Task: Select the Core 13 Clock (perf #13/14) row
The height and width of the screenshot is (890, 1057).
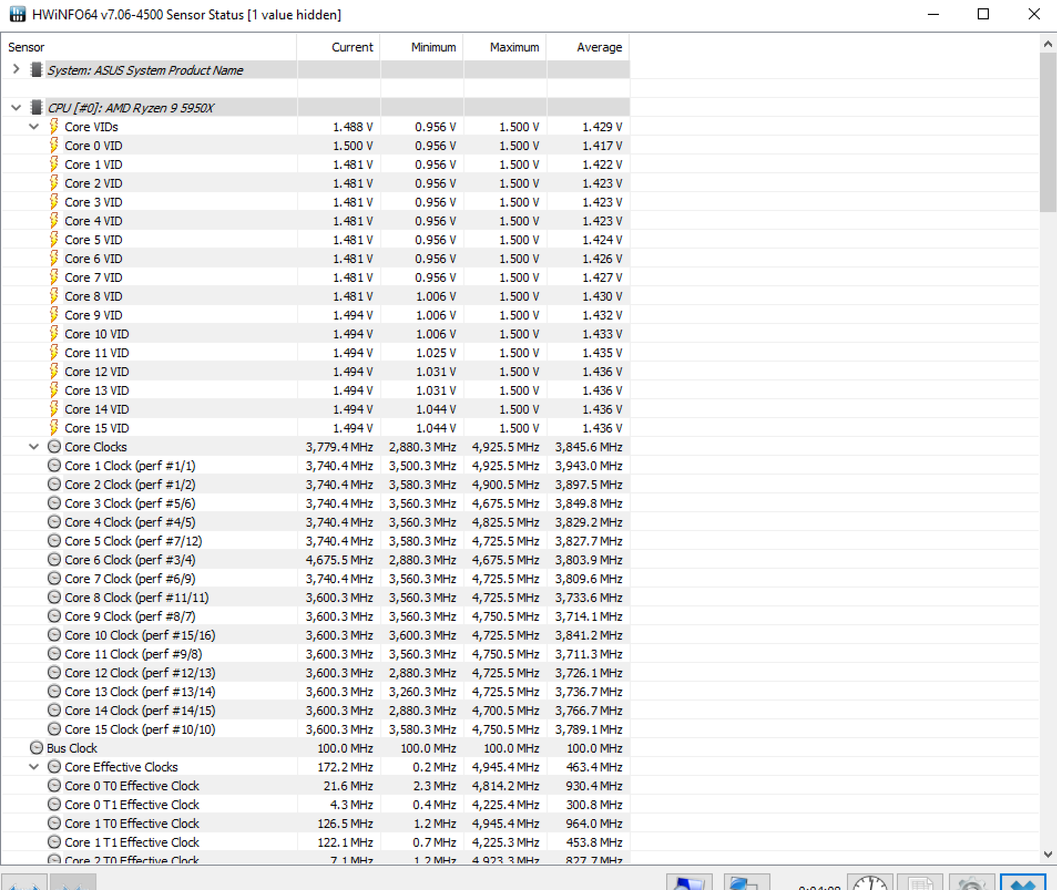Action: (315, 691)
